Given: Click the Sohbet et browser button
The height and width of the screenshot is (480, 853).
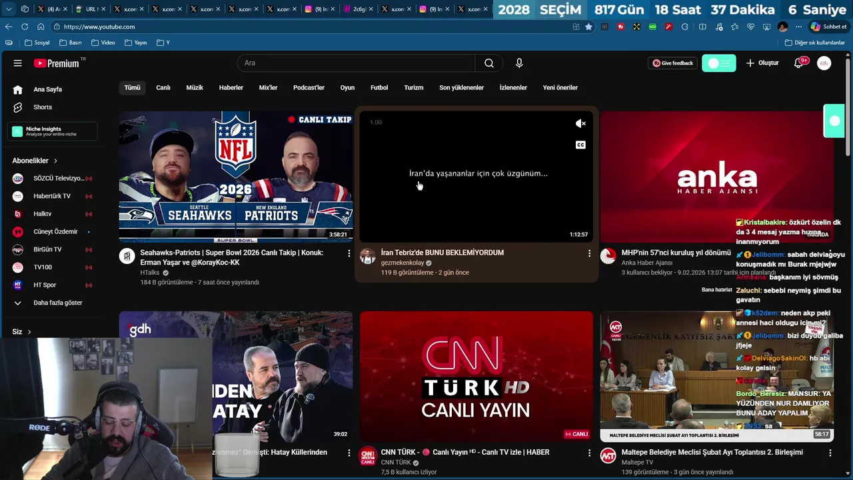Looking at the screenshot, I should (828, 27).
